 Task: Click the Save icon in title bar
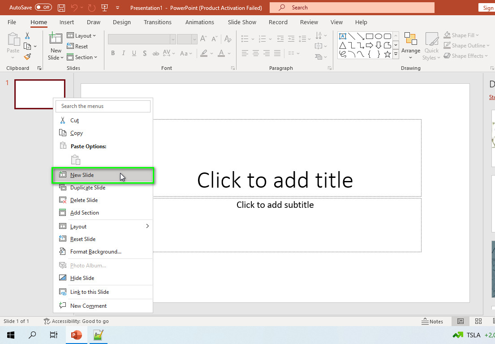[x=61, y=8]
